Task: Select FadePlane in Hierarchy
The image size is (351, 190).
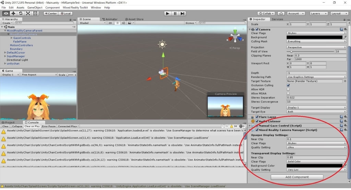Action: (x=20, y=41)
